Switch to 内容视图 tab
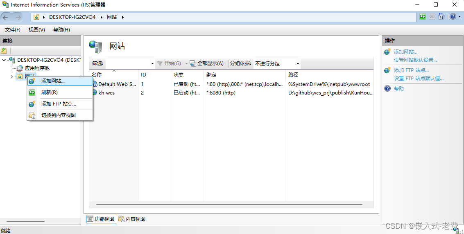 click(x=132, y=219)
